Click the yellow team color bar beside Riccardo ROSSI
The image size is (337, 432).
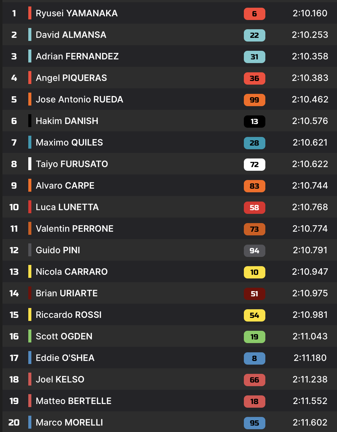coord(30,314)
